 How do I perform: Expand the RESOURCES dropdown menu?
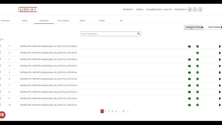(x=180, y=9)
